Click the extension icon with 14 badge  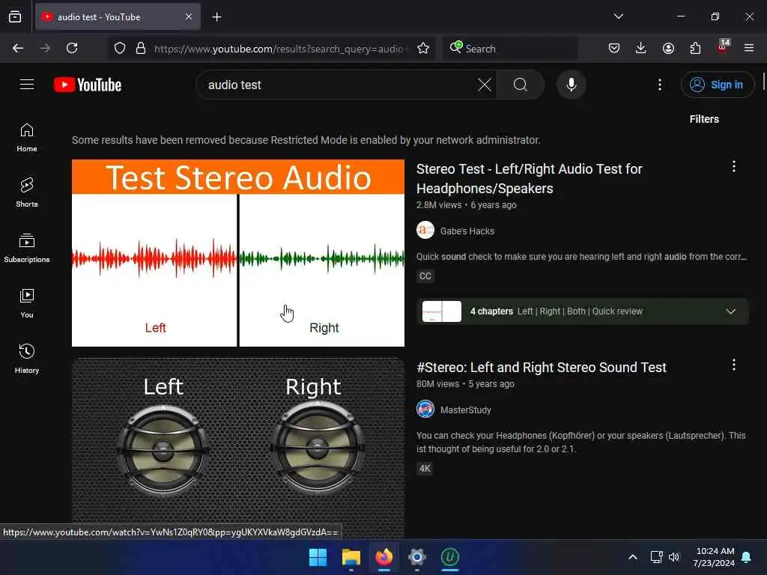click(723, 47)
